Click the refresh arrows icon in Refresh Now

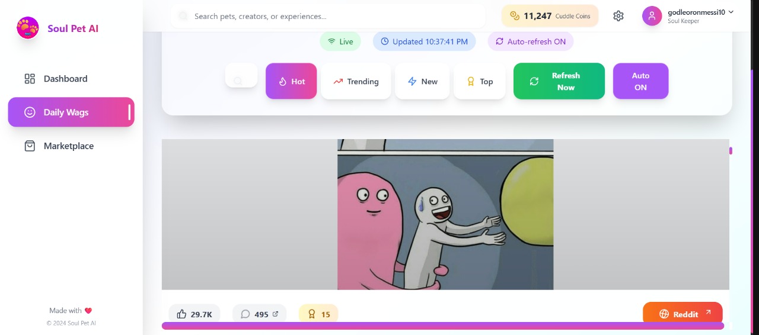pos(534,82)
